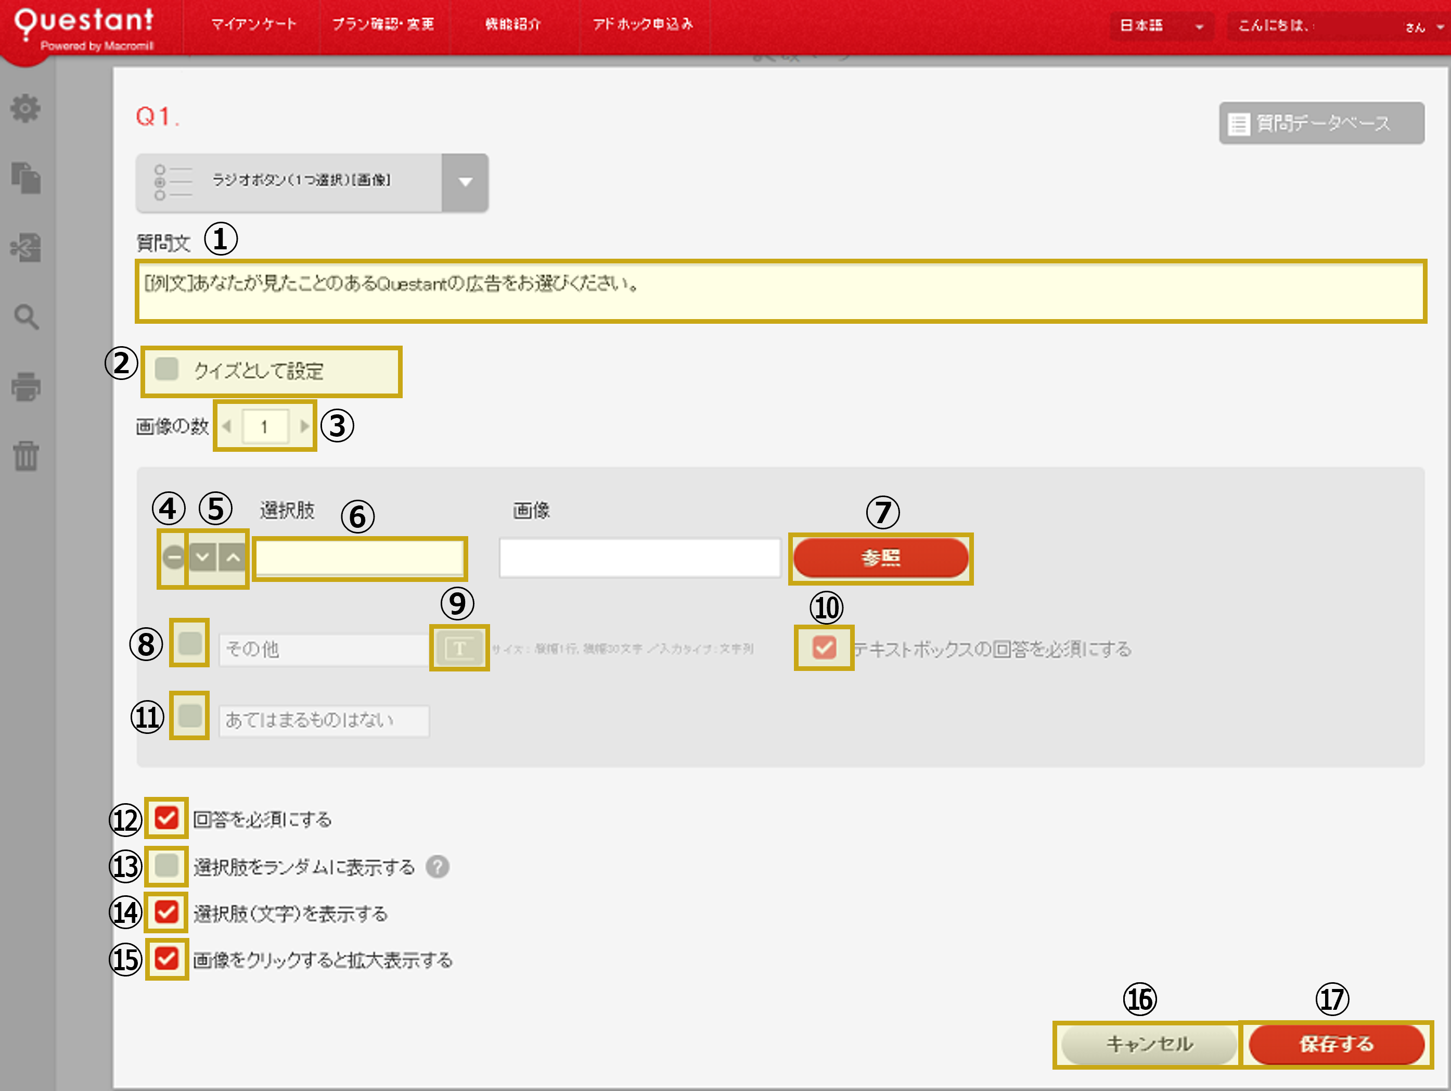Click the text box T settings icon
This screenshot has height=1091, width=1451.
(459, 649)
